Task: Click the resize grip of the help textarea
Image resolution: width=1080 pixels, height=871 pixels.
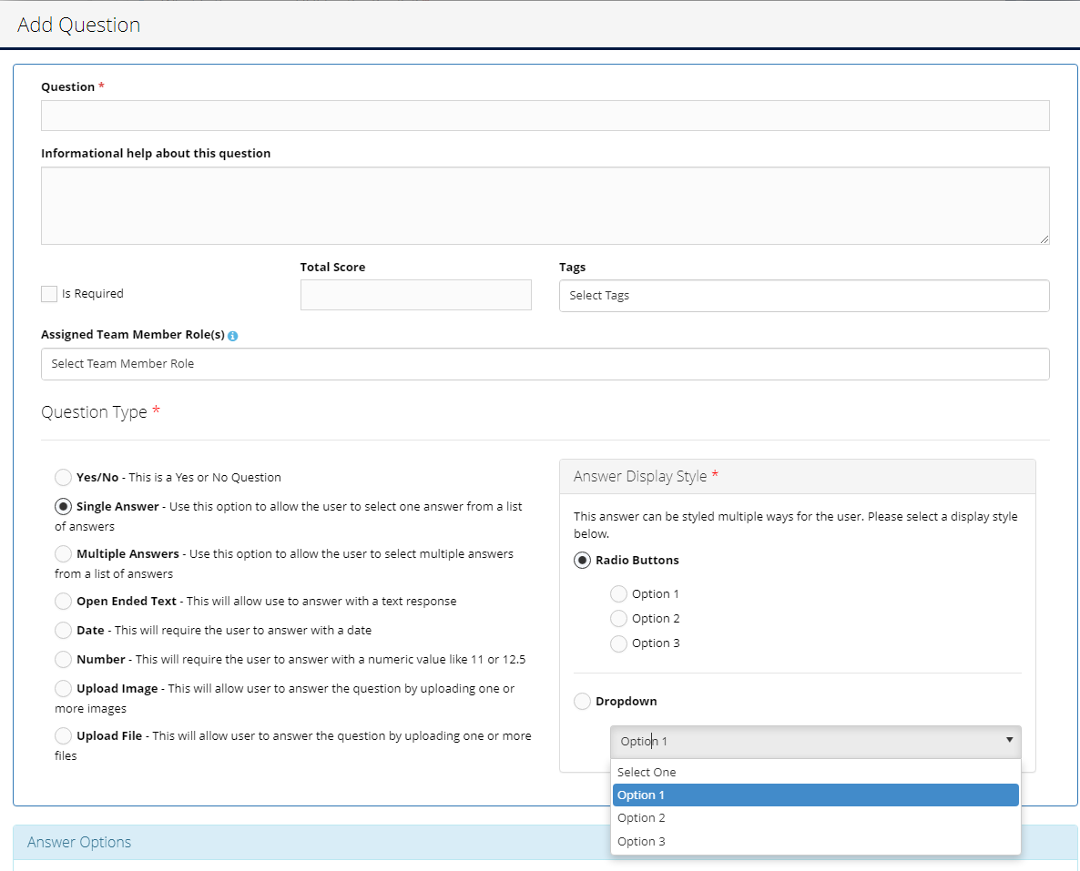Action: tap(1044, 239)
